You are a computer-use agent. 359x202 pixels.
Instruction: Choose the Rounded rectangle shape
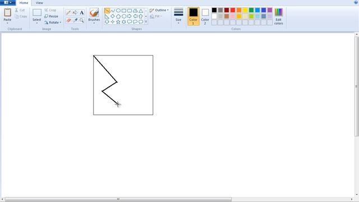(130, 11)
